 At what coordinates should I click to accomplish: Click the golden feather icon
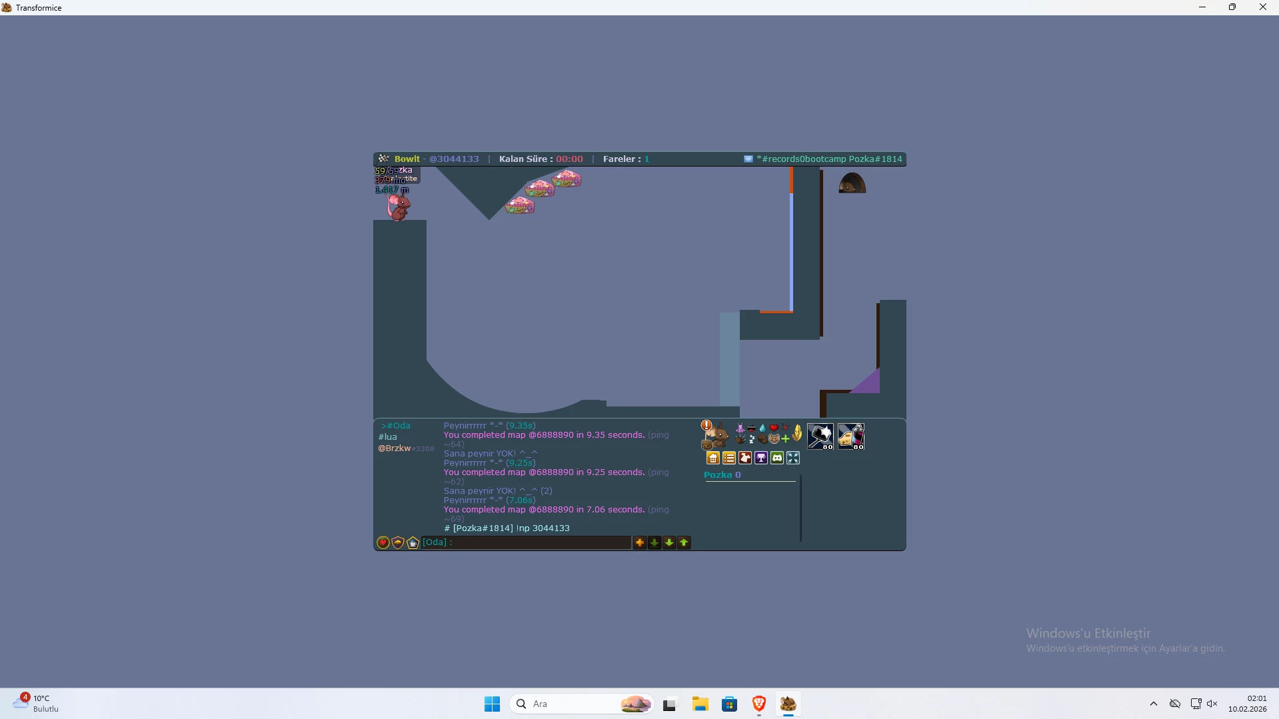click(x=797, y=433)
